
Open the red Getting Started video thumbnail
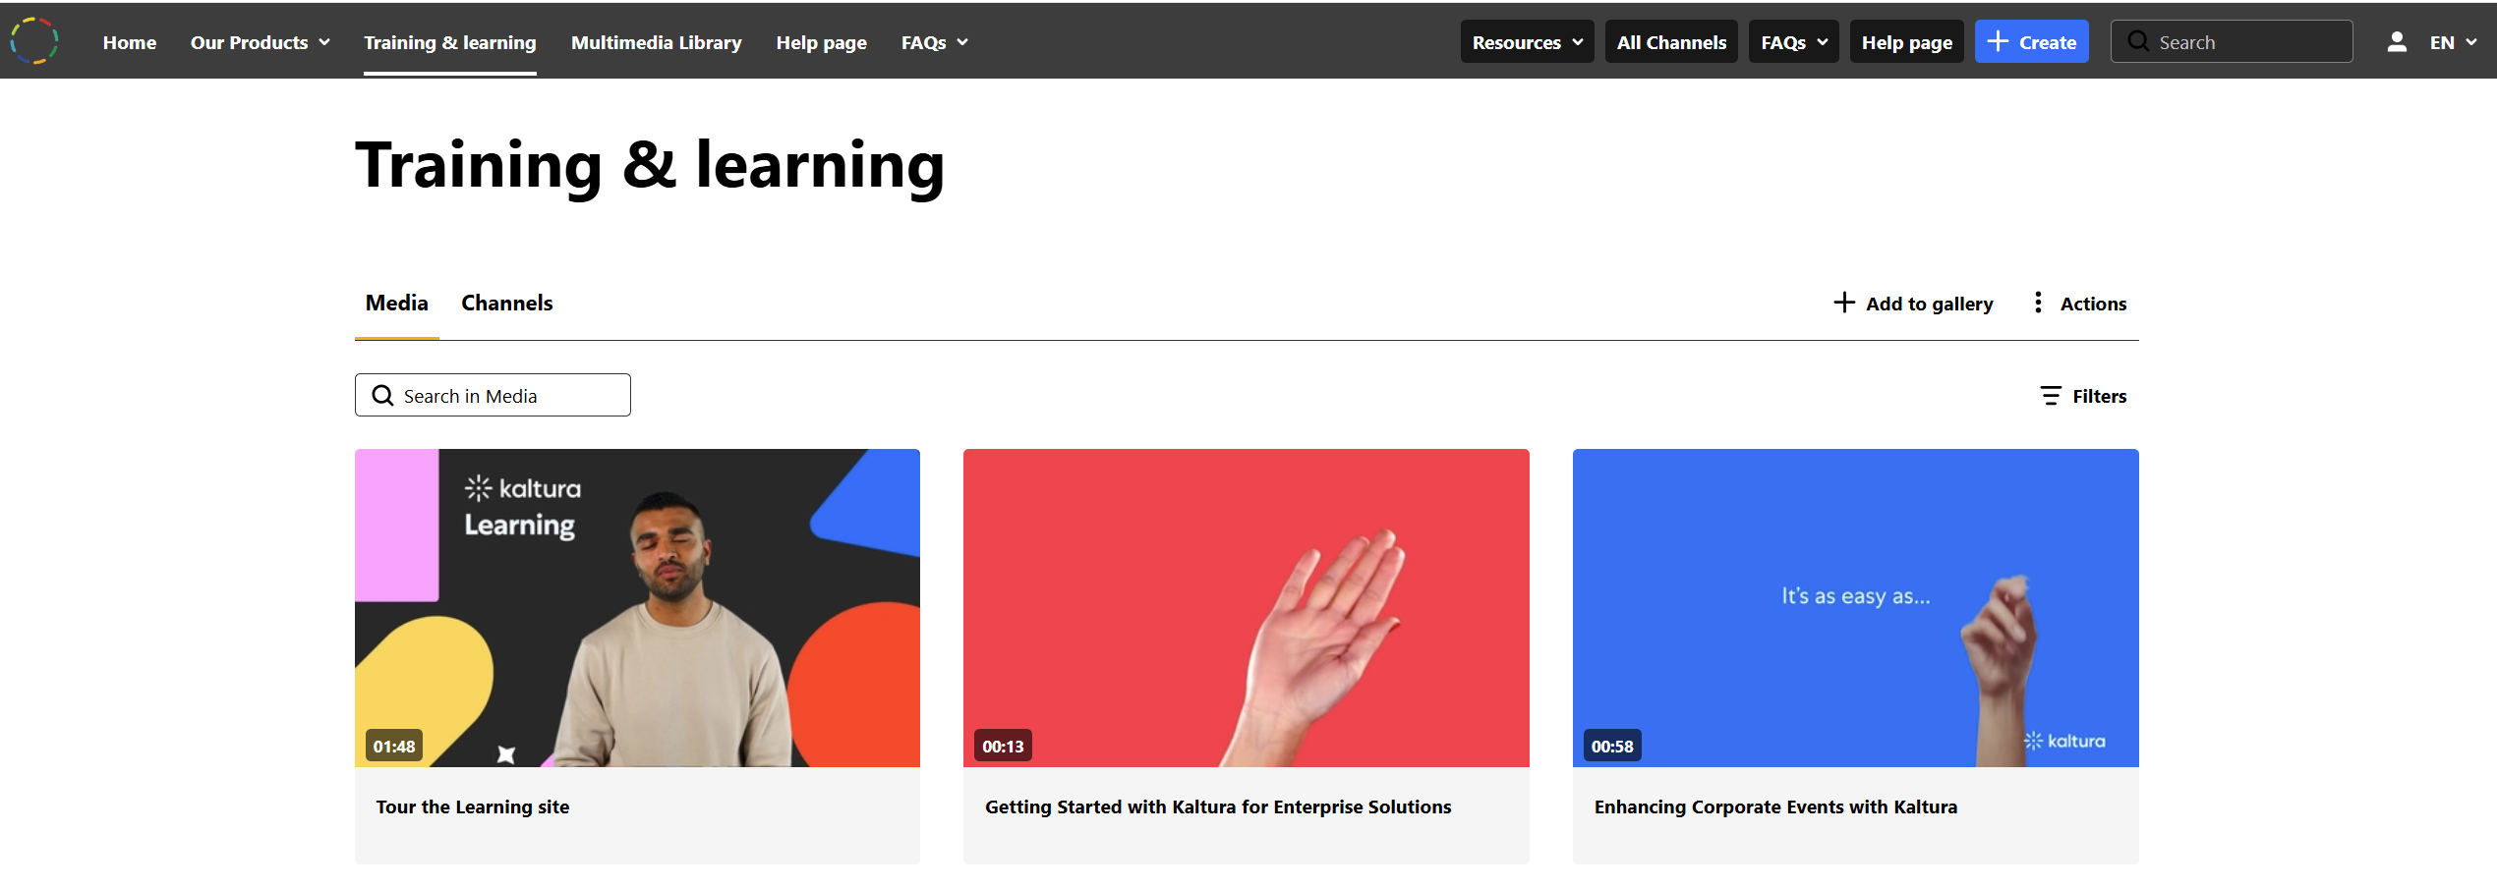(1247, 608)
